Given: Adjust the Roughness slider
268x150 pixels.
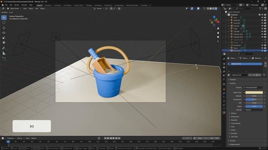Looking at the screenshot, I should click(x=254, y=99).
